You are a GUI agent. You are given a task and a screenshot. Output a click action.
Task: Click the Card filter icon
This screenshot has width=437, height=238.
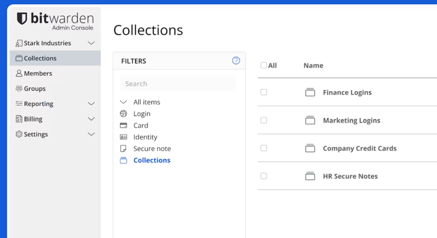pos(123,126)
